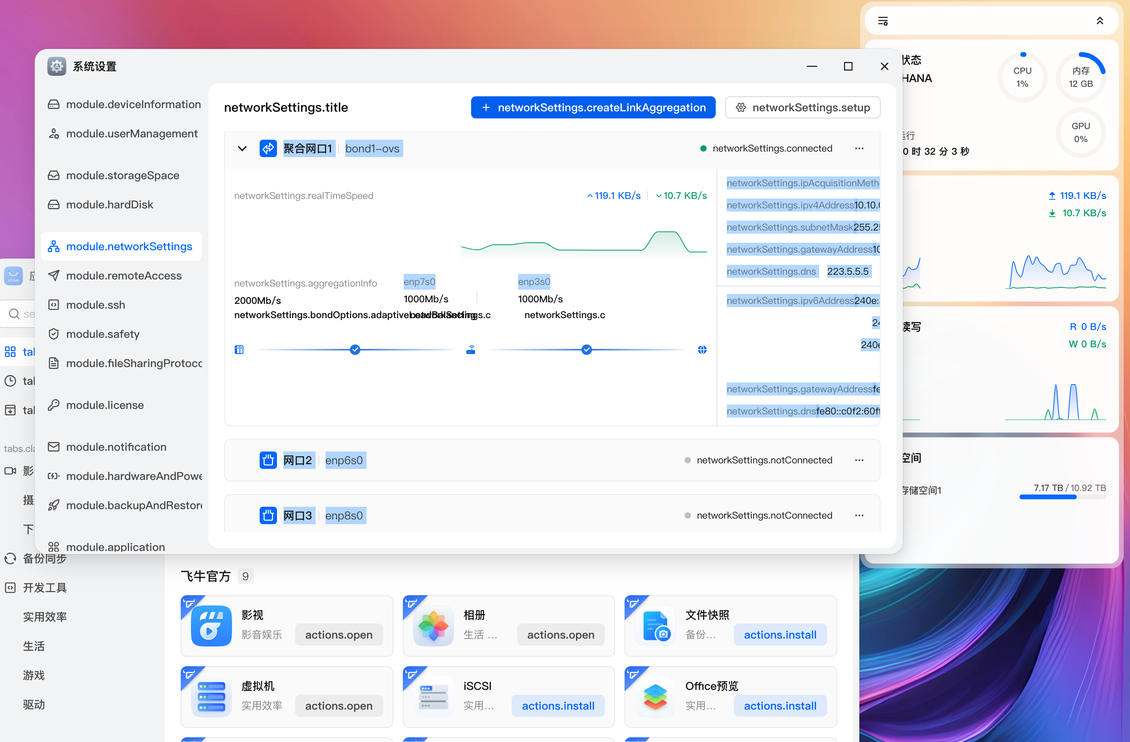
Task: Open more options menu for enp6s0
Action: (859, 460)
